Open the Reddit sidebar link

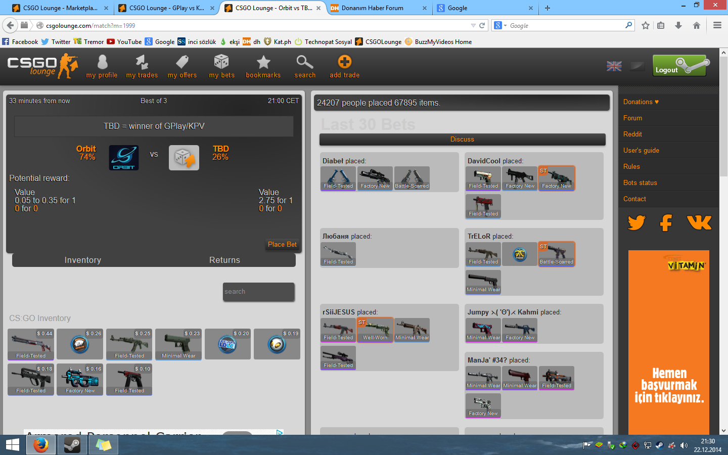(632, 134)
